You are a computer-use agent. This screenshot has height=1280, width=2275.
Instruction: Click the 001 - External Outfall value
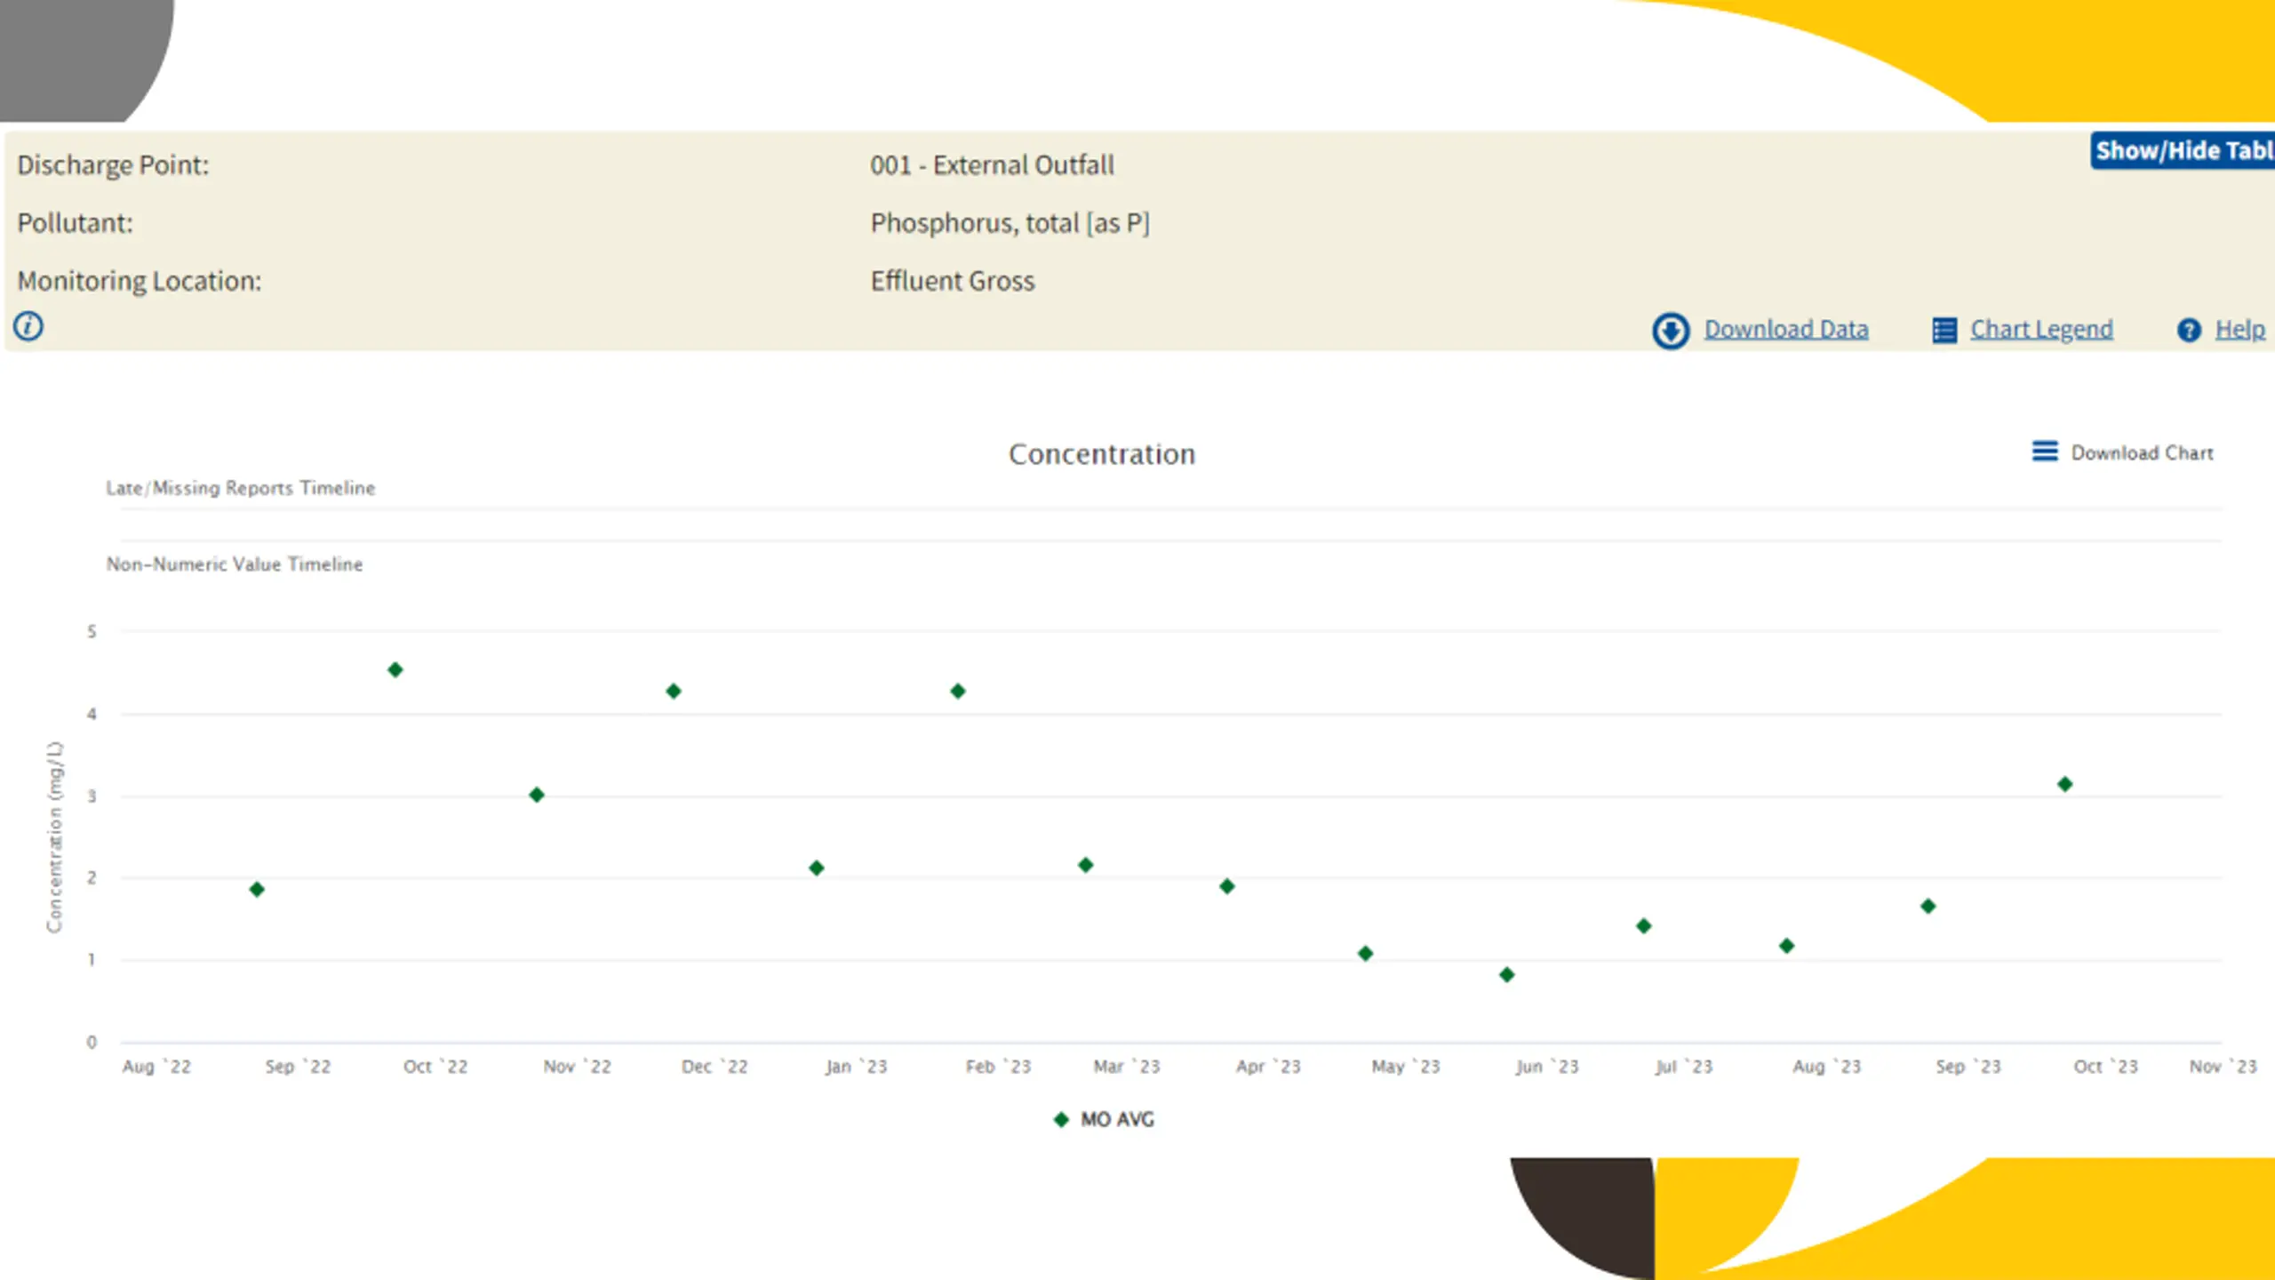[992, 165]
